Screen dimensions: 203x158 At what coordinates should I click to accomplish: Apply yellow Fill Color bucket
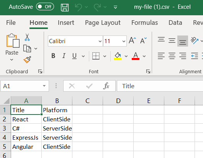(118, 56)
